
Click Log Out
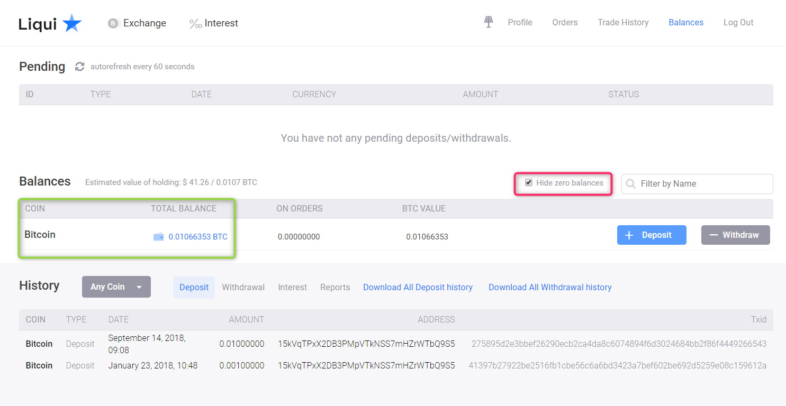738,22
